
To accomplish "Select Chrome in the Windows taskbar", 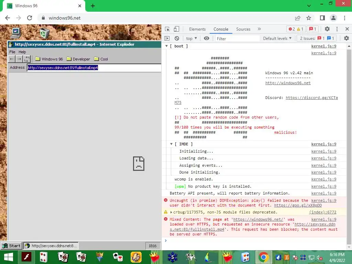I will point(264,257).
